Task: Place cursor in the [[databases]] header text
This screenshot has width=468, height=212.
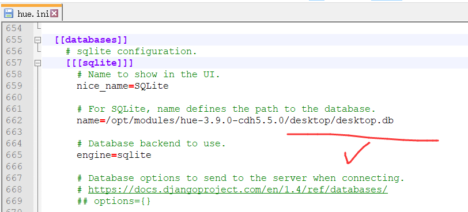Action: pyautogui.click(x=91, y=40)
